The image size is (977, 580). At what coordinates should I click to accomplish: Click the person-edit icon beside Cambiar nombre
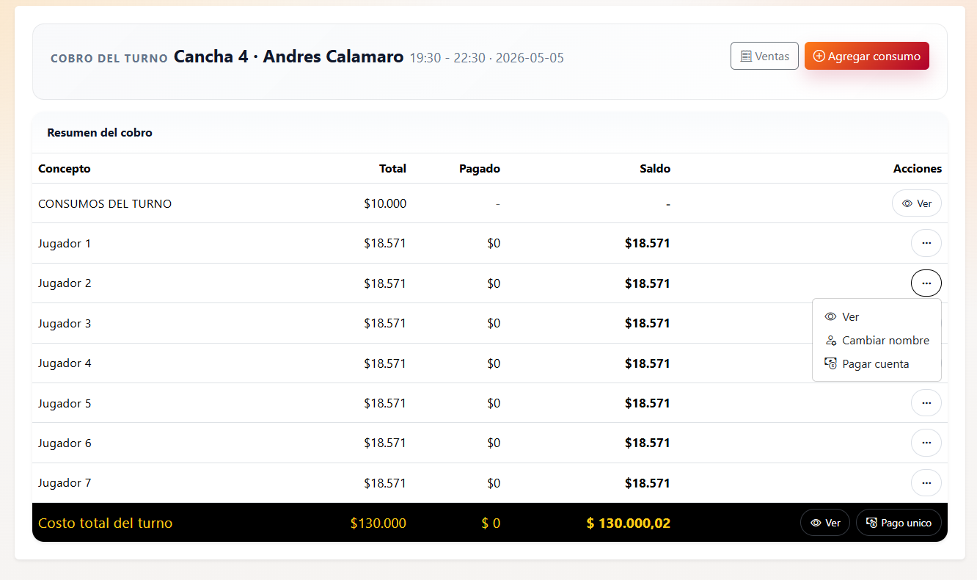point(830,341)
